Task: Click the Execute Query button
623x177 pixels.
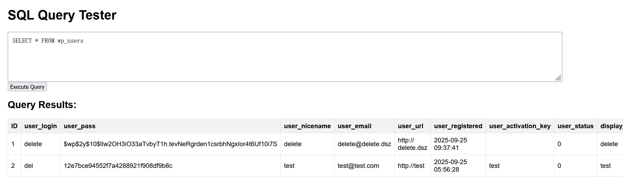Action: (x=27, y=87)
